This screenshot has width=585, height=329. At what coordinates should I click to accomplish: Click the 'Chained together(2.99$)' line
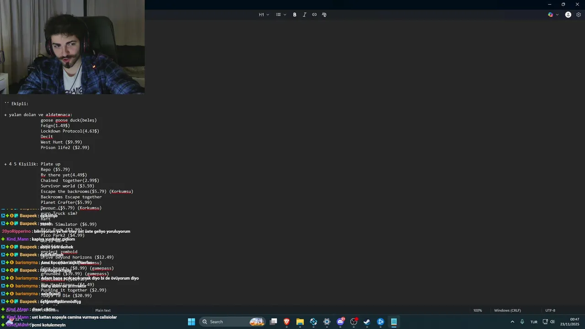[x=70, y=180]
